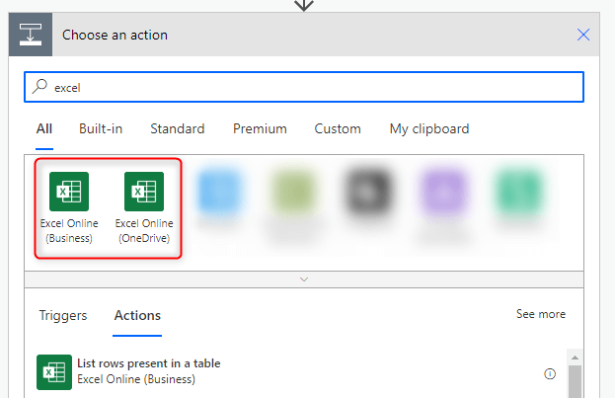Choose List rows present in a table action
The width and height of the screenshot is (615, 398).
(148, 363)
